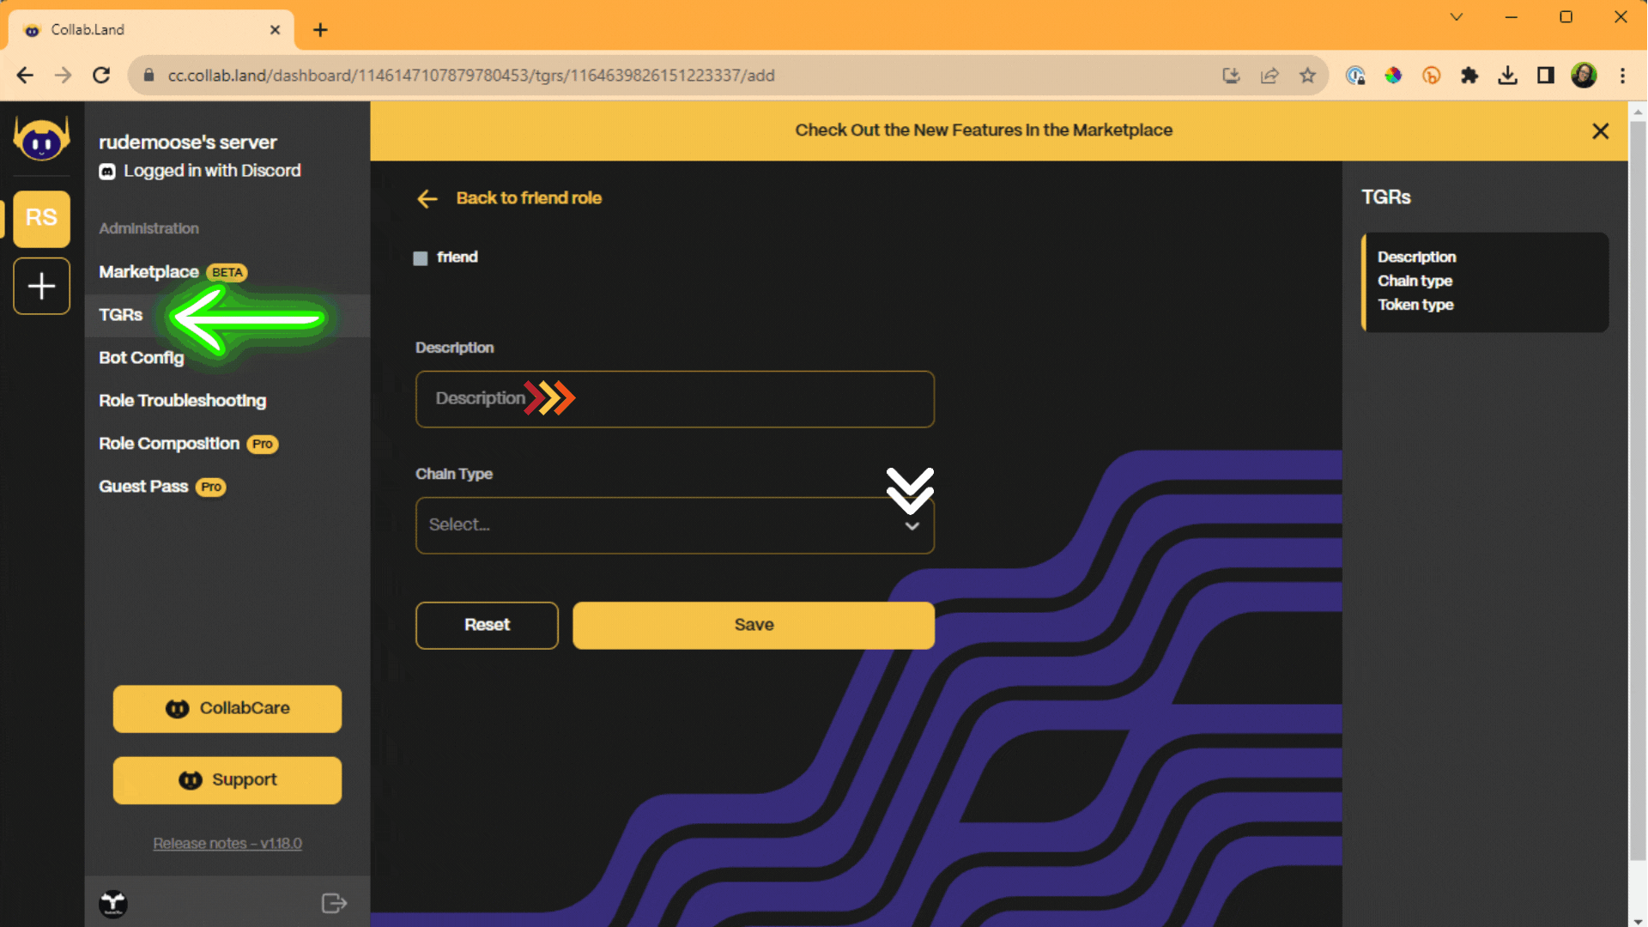Click the Collab.Land robot logo
The image size is (1648, 927).
tap(41, 138)
